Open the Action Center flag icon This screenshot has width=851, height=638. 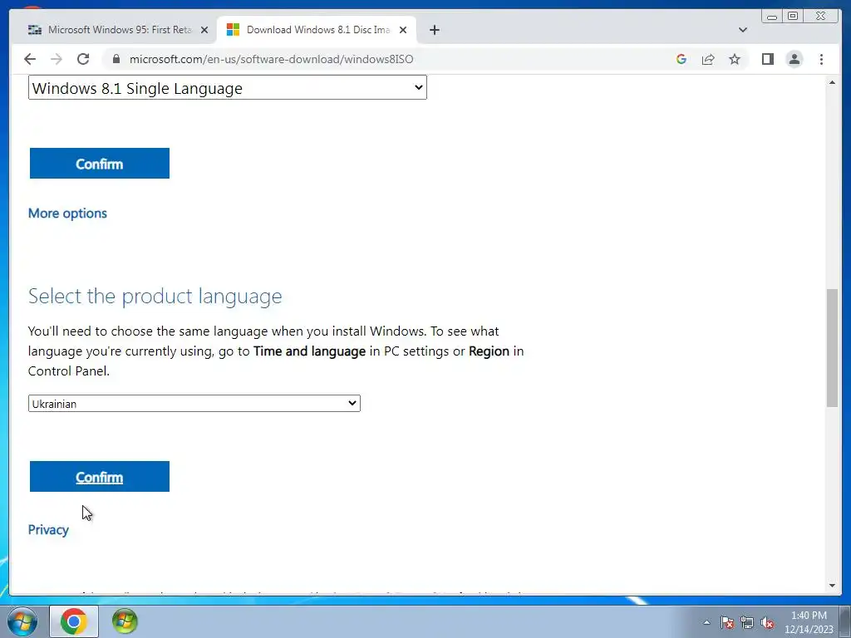point(727,622)
